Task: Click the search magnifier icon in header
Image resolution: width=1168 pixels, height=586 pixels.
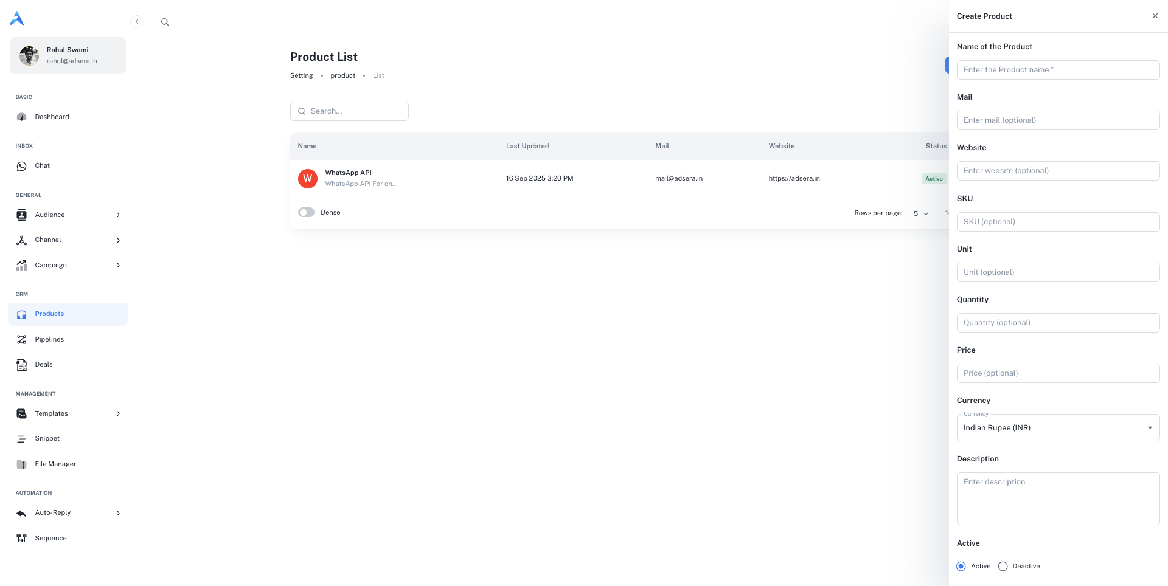Action: point(165,22)
